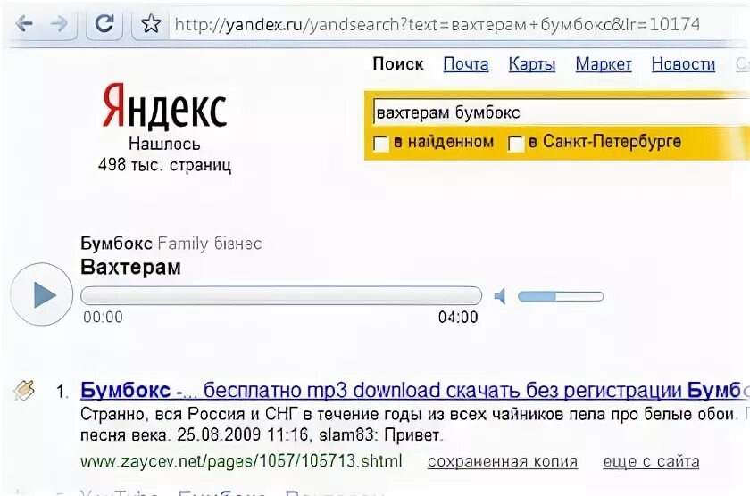
Task: Play the Вахтерам track
Action: (42, 294)
